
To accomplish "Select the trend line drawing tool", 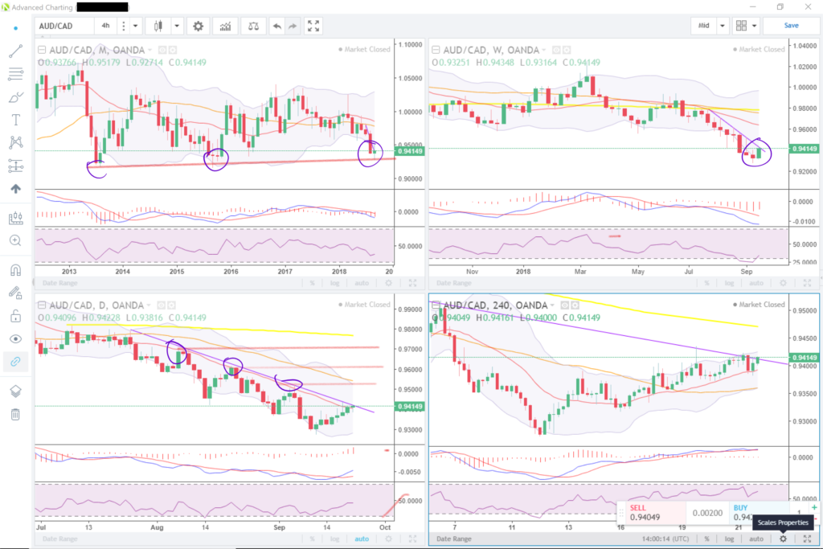I will click(x=15, y=51).
